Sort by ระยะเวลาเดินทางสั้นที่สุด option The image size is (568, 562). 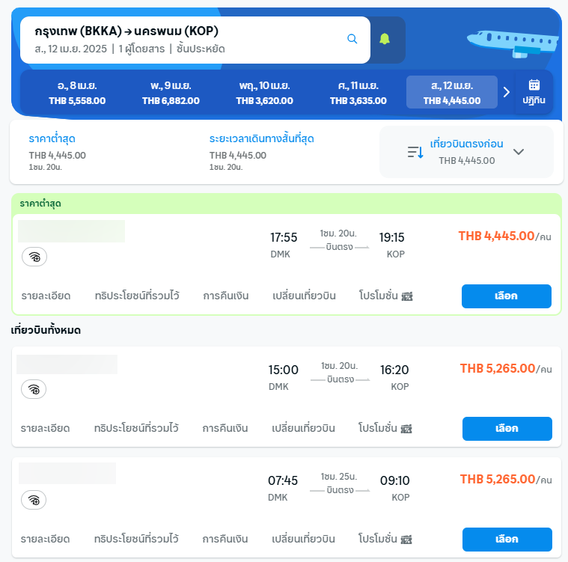261,152
